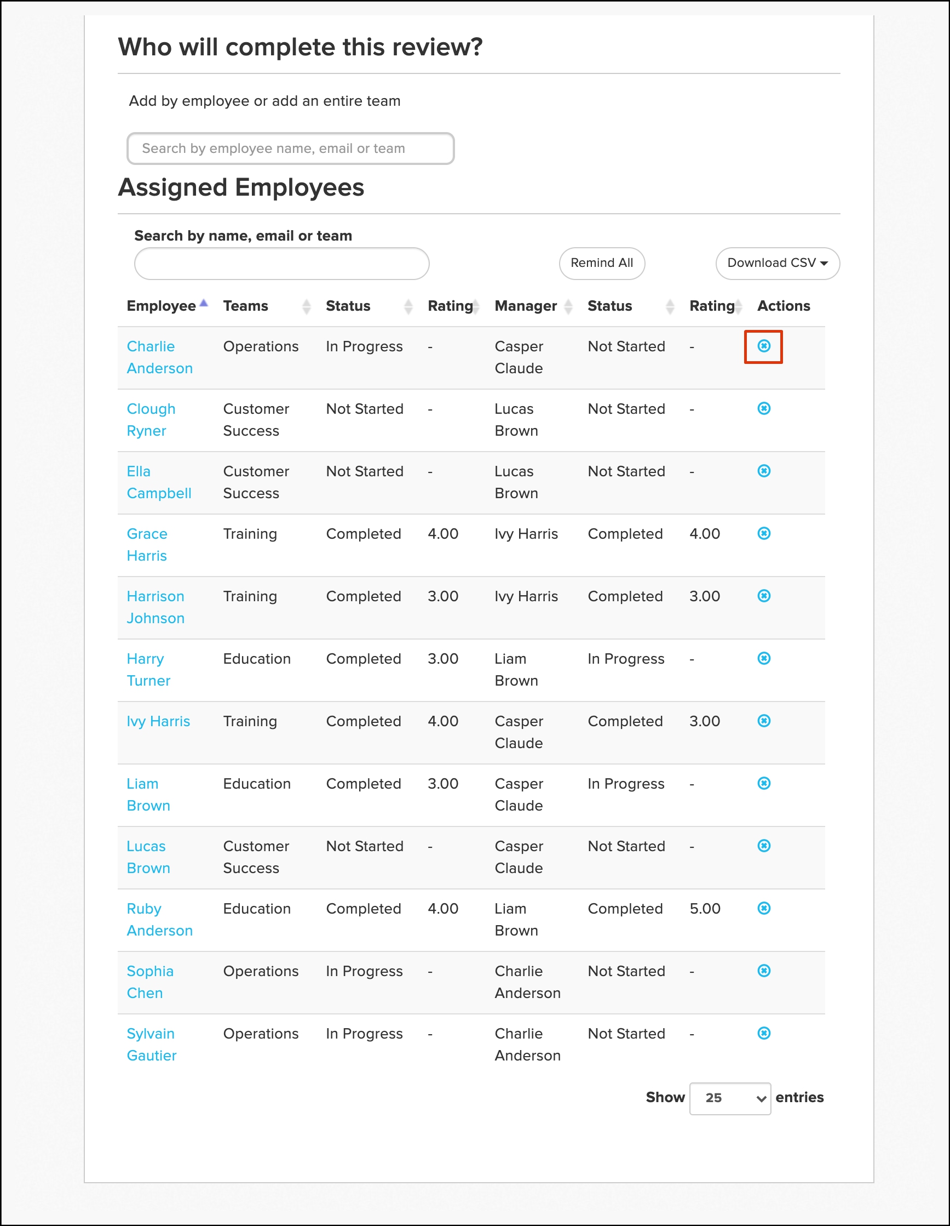Click the Remind All button

click(602, 263)
